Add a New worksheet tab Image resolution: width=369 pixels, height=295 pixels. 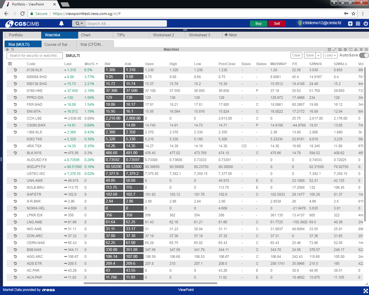click(231, 35)
